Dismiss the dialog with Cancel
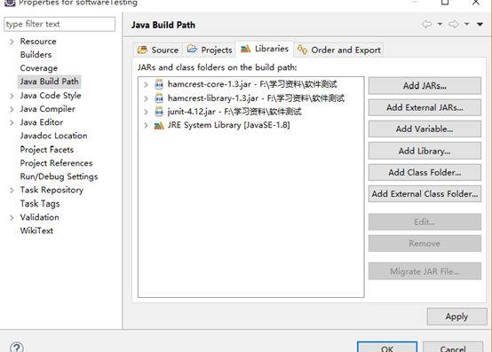The width and height of the screenshot is (492, 352). click(x=453, y=347)
